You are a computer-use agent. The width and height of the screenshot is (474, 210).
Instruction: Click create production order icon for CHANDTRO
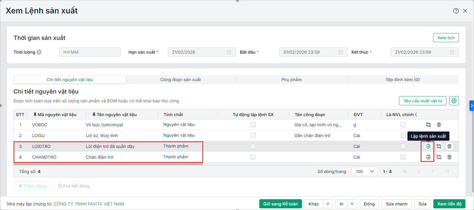pos(428,157)
